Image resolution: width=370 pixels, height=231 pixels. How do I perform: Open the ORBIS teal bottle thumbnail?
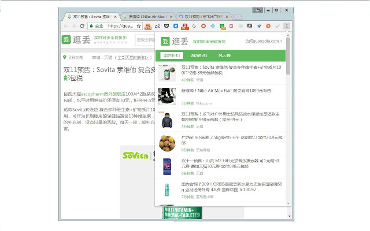[x=167, y=190]
